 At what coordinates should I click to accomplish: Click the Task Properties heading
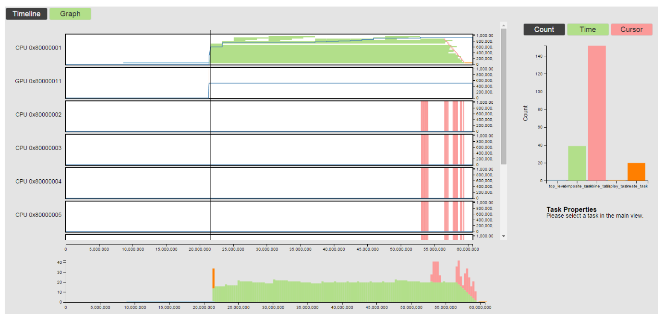coord(571,210)
